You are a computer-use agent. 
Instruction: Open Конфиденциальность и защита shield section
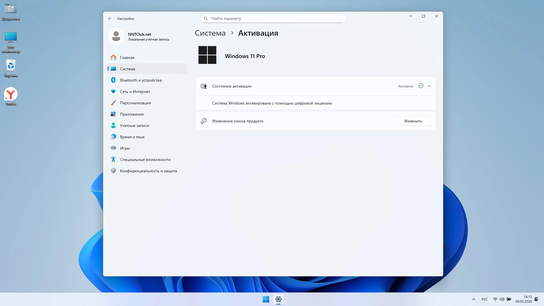(x=148, y=171)
